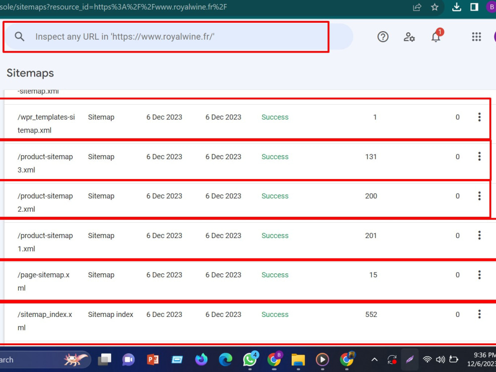Open the Google apps grid
Screen dimensions: 496x372
tap(476, 37)
